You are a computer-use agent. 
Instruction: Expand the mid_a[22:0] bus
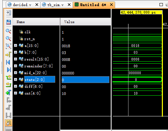point(15,72)
